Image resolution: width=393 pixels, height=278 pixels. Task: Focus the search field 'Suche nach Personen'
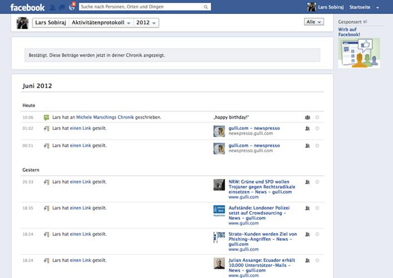tap(140, 7)
